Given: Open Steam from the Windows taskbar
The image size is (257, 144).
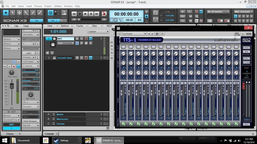Looking at the screenshot, I should coord(57,140).
